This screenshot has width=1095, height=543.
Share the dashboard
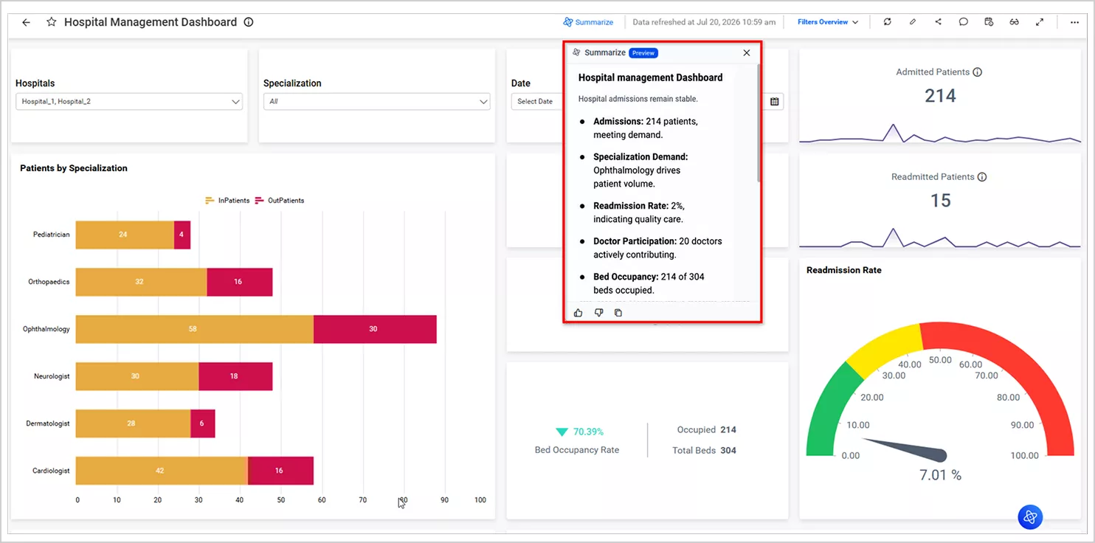click(938, 22)
